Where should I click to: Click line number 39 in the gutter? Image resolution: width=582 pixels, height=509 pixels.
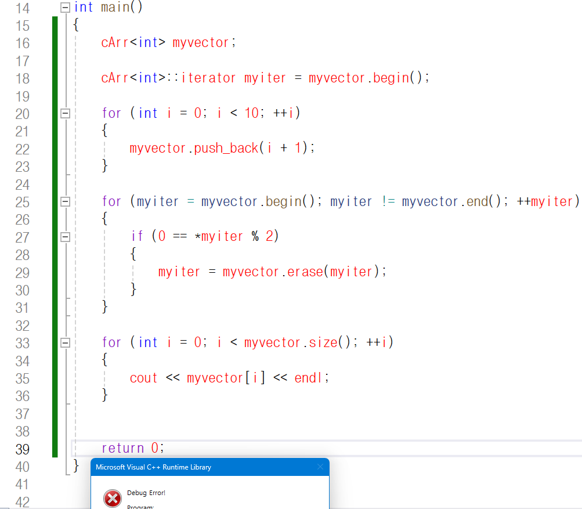tap(22, 449)
